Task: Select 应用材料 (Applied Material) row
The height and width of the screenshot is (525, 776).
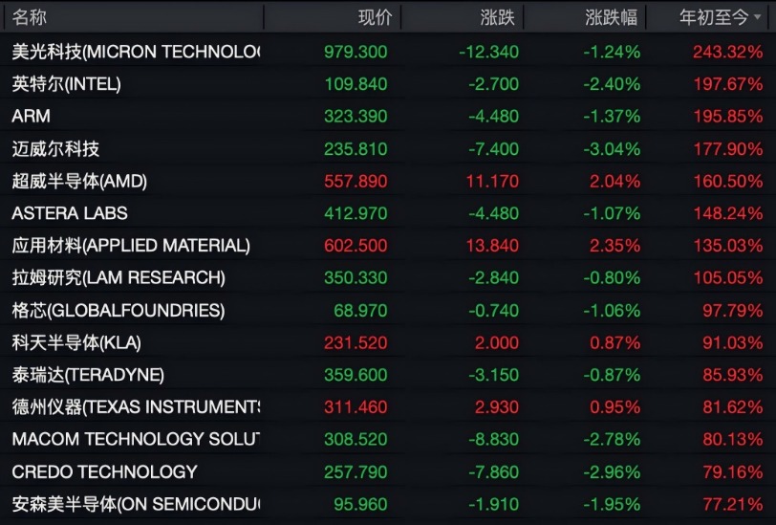Action: pyautogui.click(x=388, y=245)
